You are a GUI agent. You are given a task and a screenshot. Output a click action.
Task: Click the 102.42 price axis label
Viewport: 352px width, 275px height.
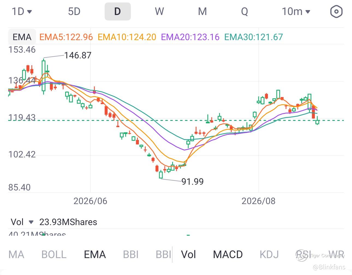coord(22,154)
